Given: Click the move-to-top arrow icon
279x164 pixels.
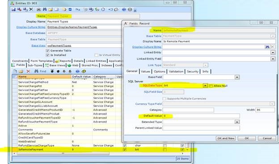Looking at the screenshot, I should tap(52, 71).
